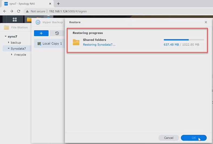Click the Shared folders folder icon

click(76, 42)
